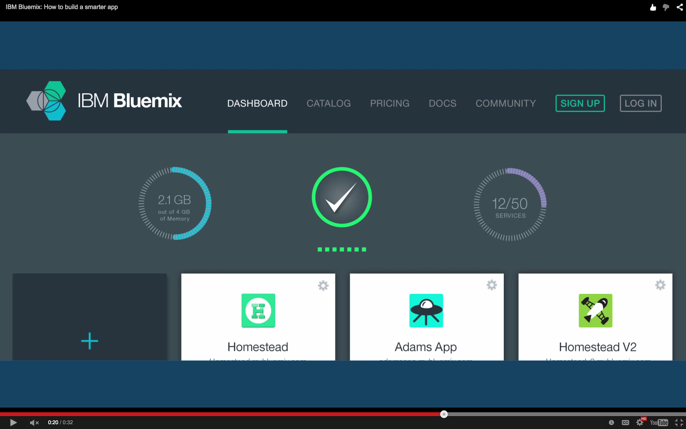686x429 pixels.
Task: Open settings gear on Adams App card
Action: point(492,285)
